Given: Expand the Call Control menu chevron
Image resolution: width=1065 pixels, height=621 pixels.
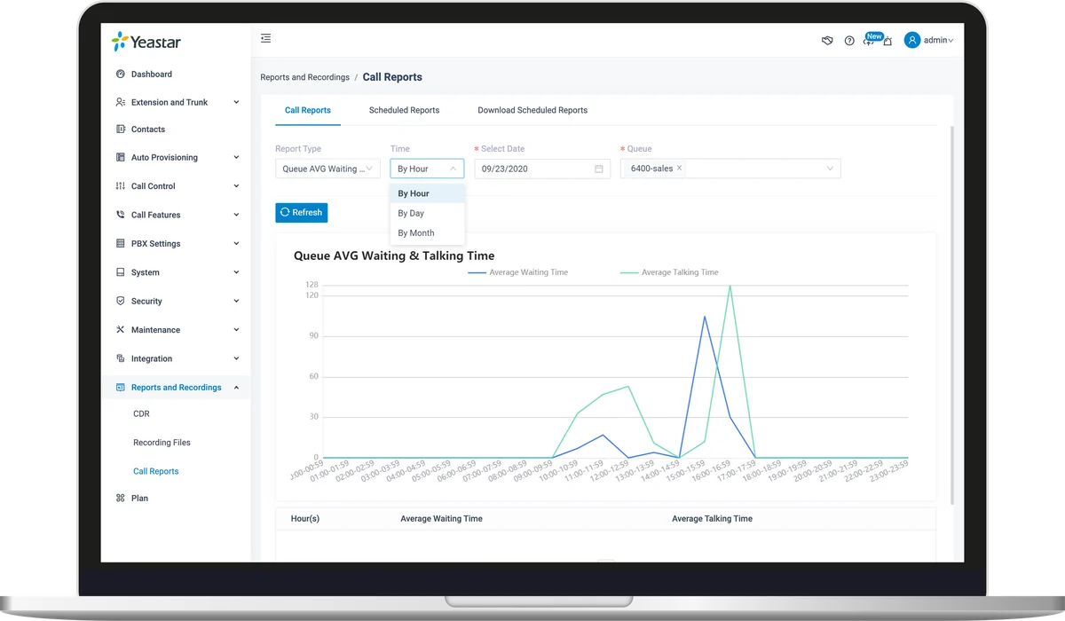Looking at the screenshot, I should [236, 186].
